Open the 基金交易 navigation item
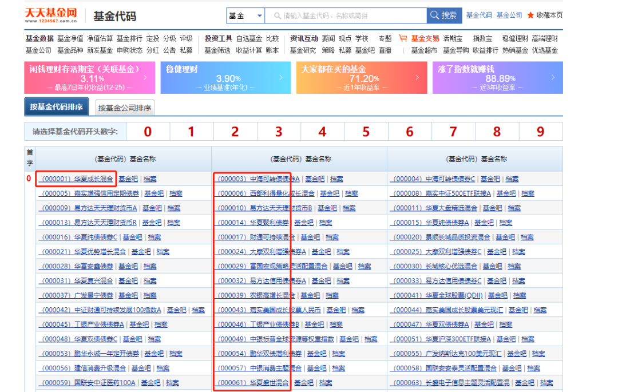Image resolution: width=618 pixels, height=392 pixels. tap(425, 38)
